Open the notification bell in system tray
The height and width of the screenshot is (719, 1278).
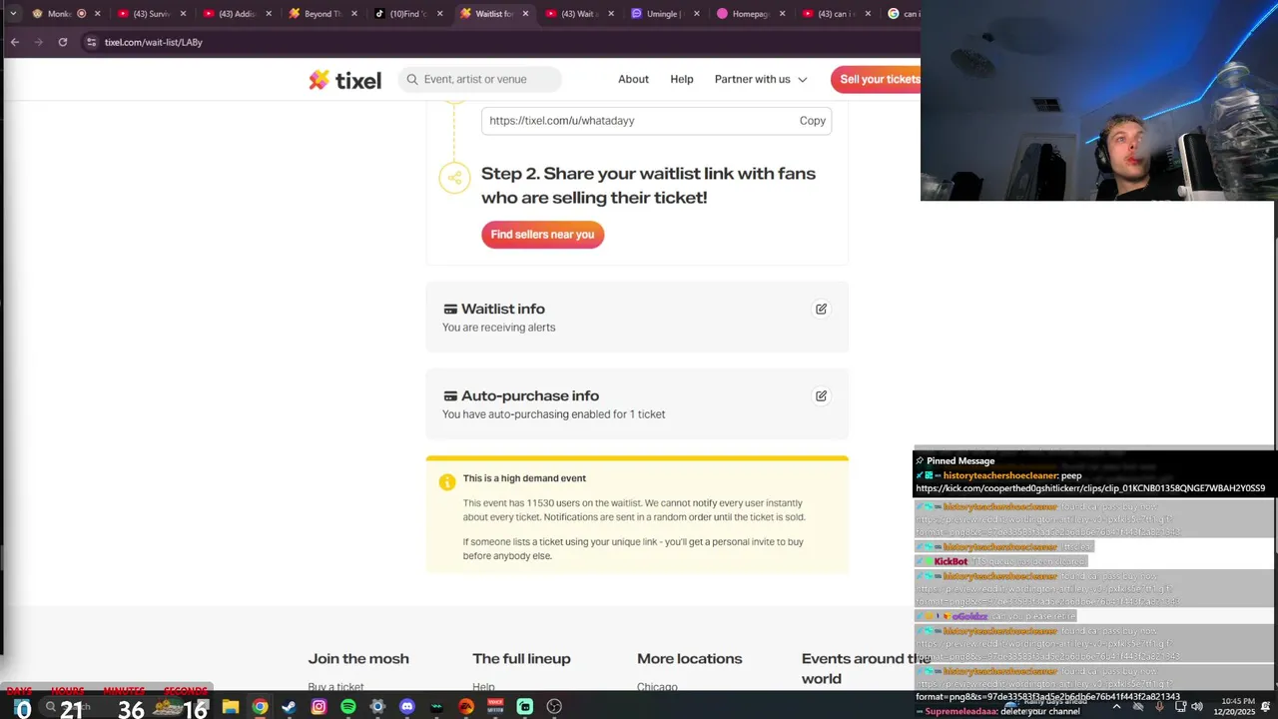[1264, 707]
